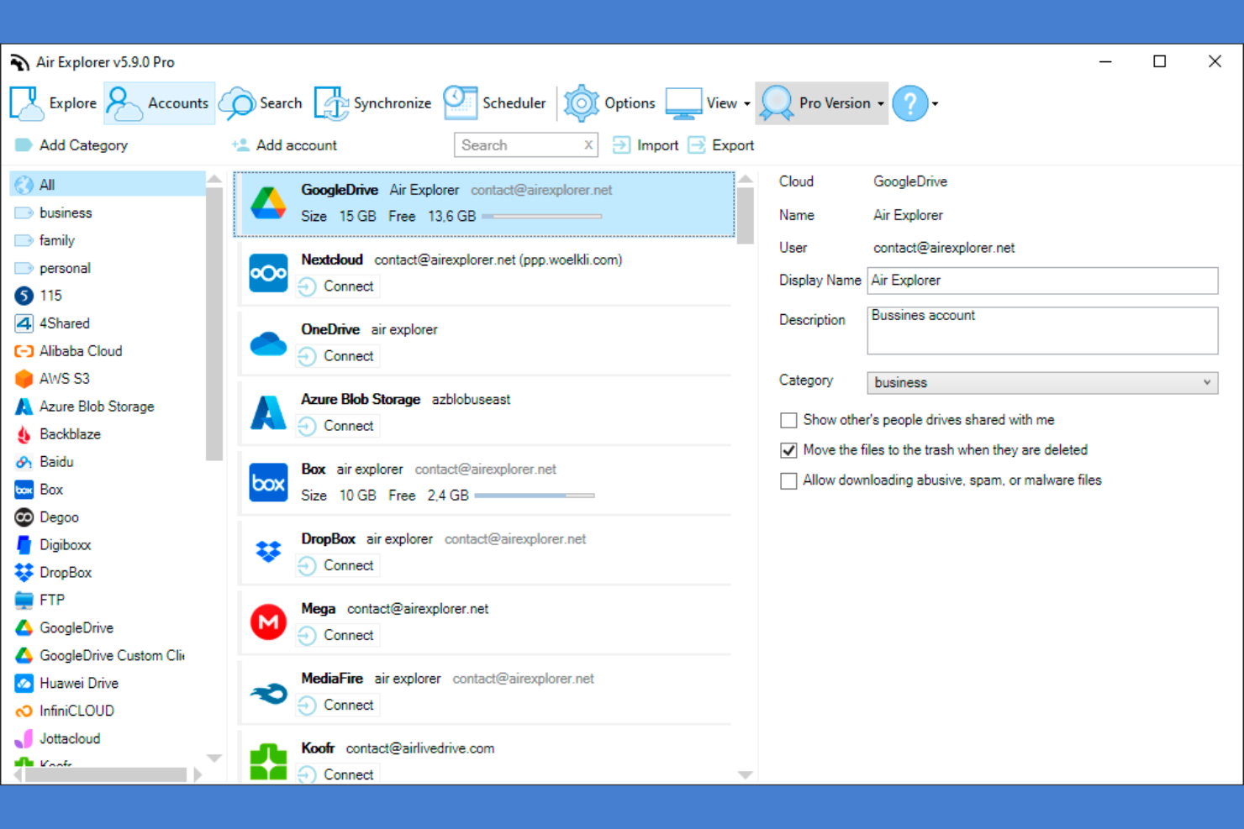
Task: Connect the OneDrive account
Action: 337,355
